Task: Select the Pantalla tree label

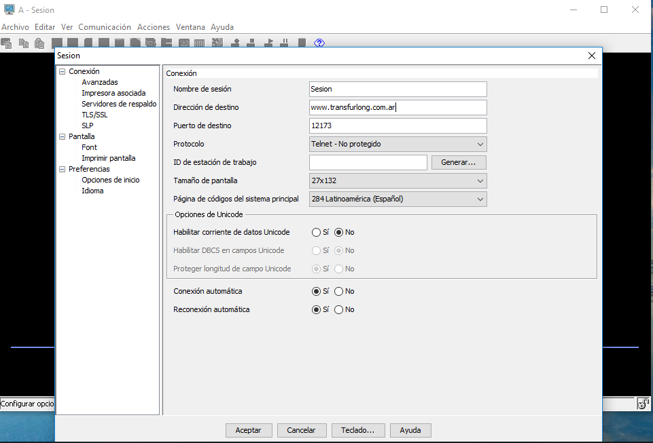Action: pos(82,136)
